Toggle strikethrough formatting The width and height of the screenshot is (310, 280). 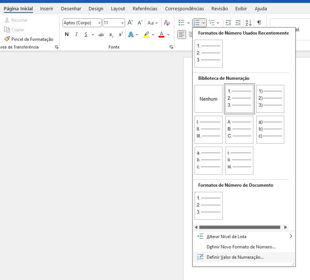click(x=101, y=35)
